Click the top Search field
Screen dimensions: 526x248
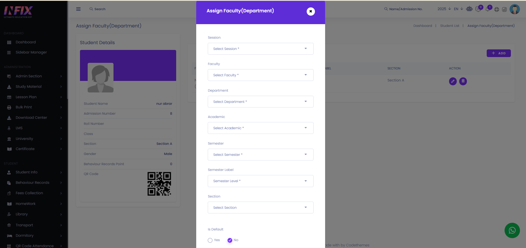100,9
